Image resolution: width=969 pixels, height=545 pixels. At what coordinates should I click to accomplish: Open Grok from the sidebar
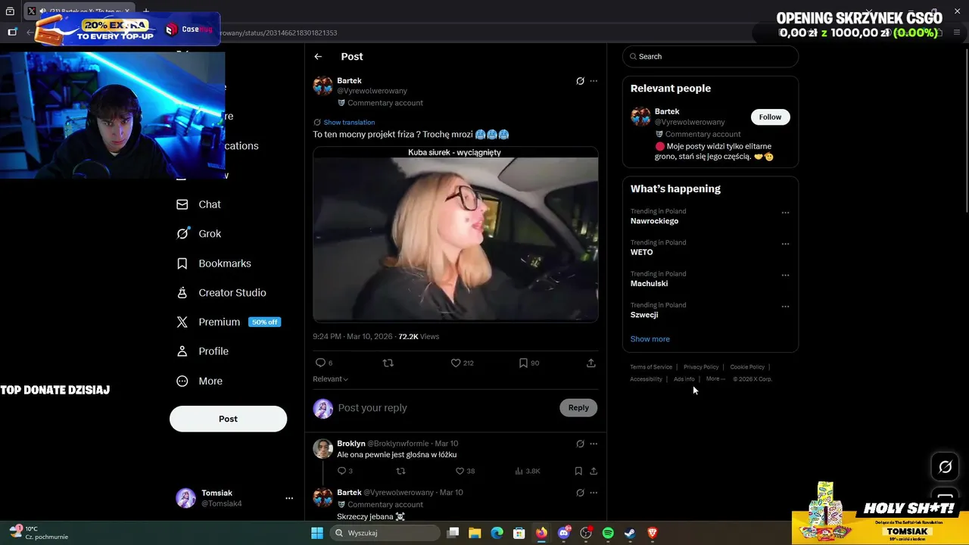point(198,234)
